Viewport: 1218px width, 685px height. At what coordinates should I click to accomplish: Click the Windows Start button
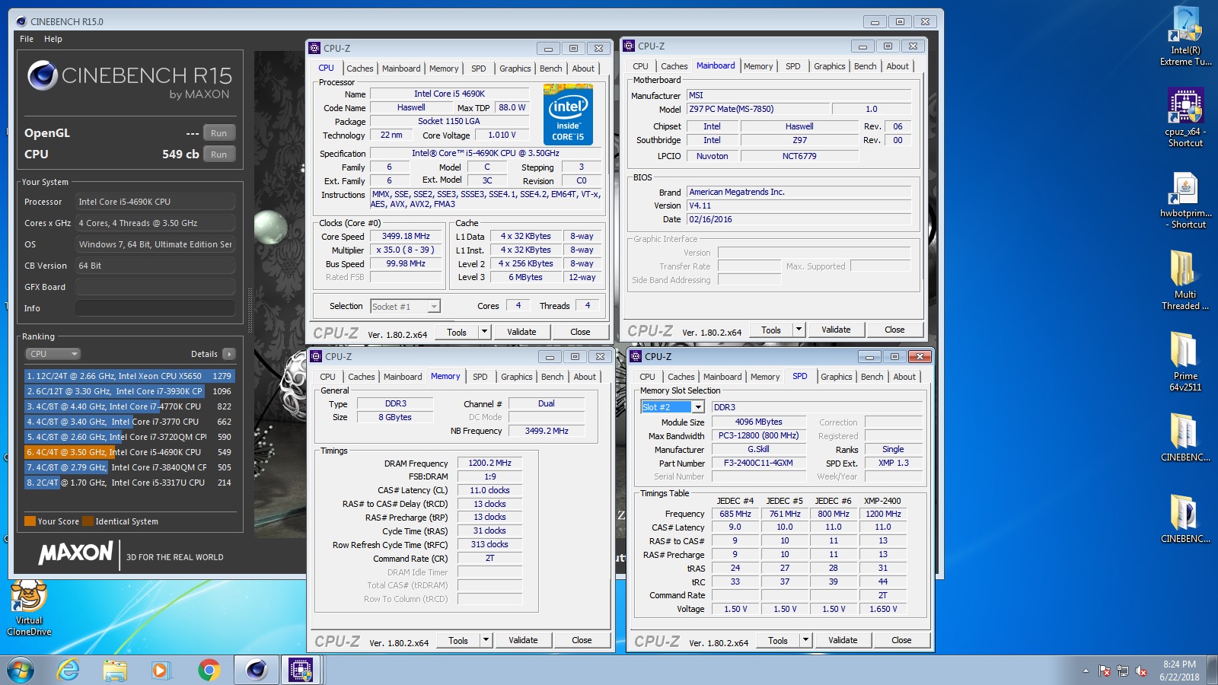click(x=21, y=671)
